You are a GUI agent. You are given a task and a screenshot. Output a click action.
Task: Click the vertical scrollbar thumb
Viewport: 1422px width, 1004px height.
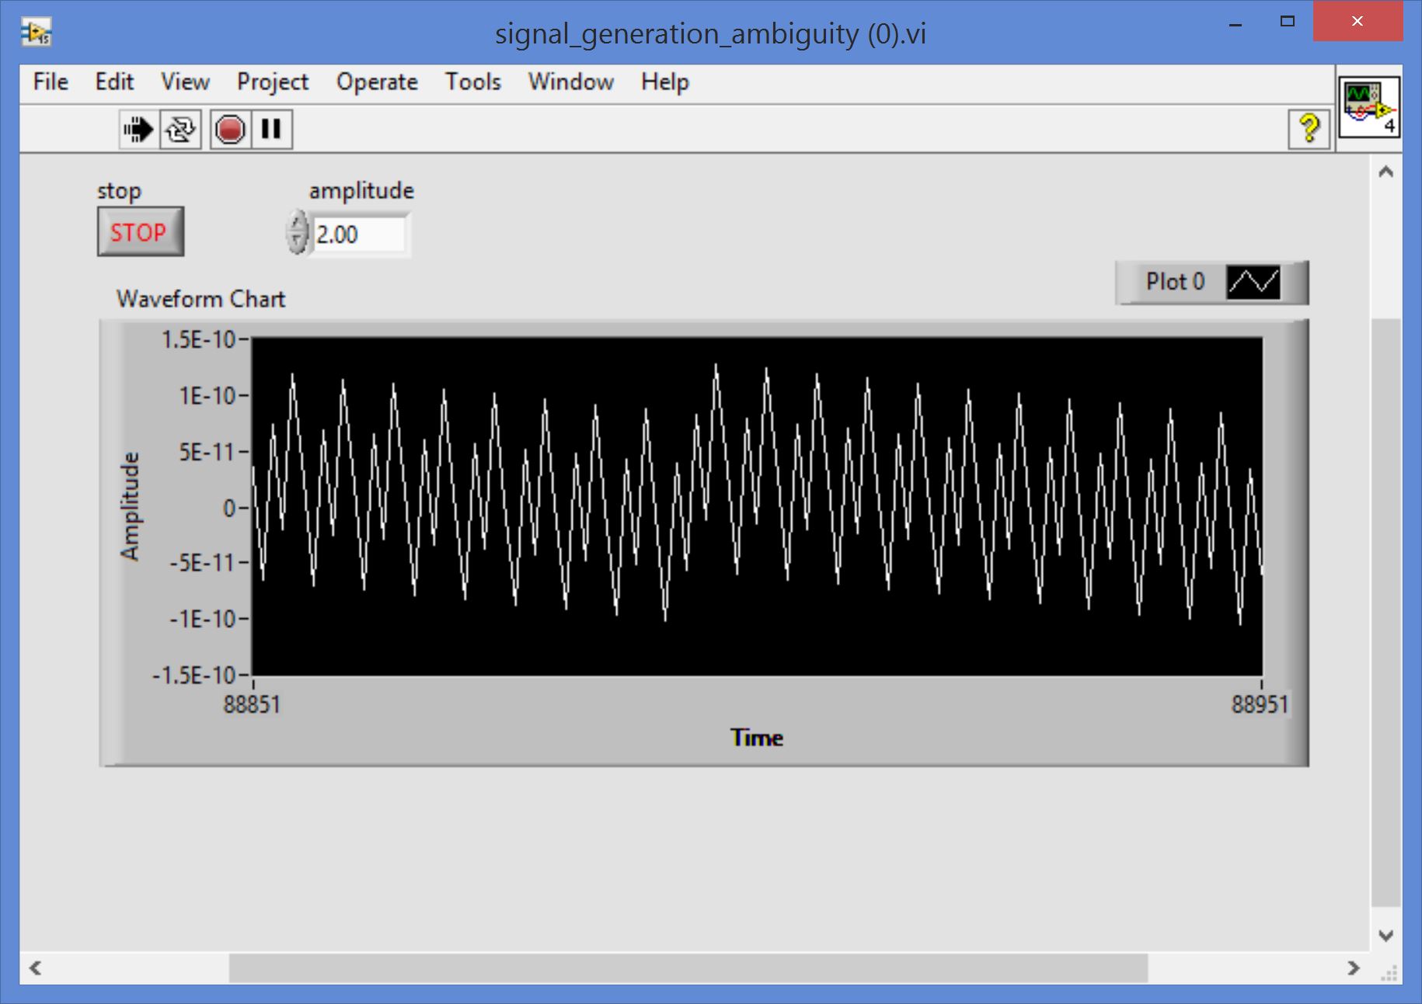(1385, 612)
